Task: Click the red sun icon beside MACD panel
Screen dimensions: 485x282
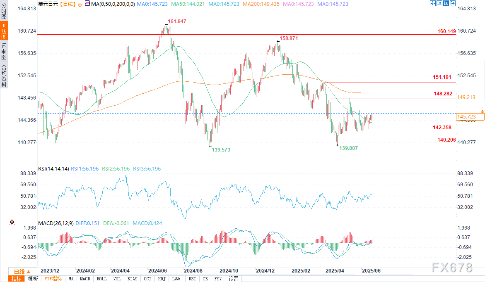Action: (x=12, y=223)
